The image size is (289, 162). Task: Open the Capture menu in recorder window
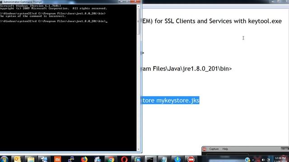pos(214,149)
